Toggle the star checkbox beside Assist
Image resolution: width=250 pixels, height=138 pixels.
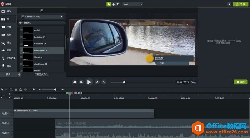[x=21, y=30]
